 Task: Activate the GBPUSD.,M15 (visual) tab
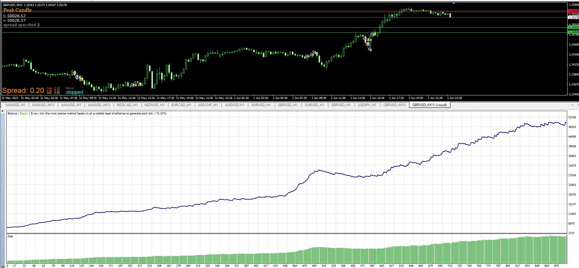[430, 105]
